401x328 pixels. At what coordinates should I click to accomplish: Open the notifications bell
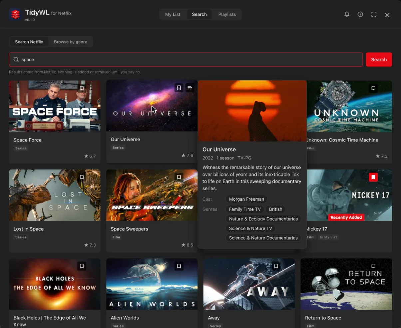pos(347,14)
